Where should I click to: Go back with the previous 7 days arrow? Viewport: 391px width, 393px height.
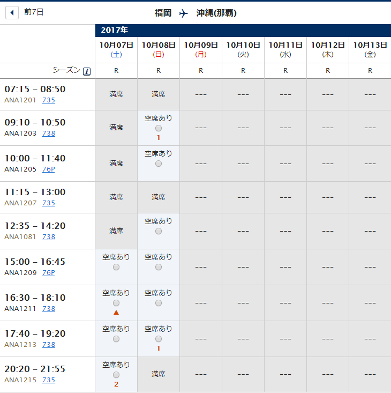(x=12, y=12)
